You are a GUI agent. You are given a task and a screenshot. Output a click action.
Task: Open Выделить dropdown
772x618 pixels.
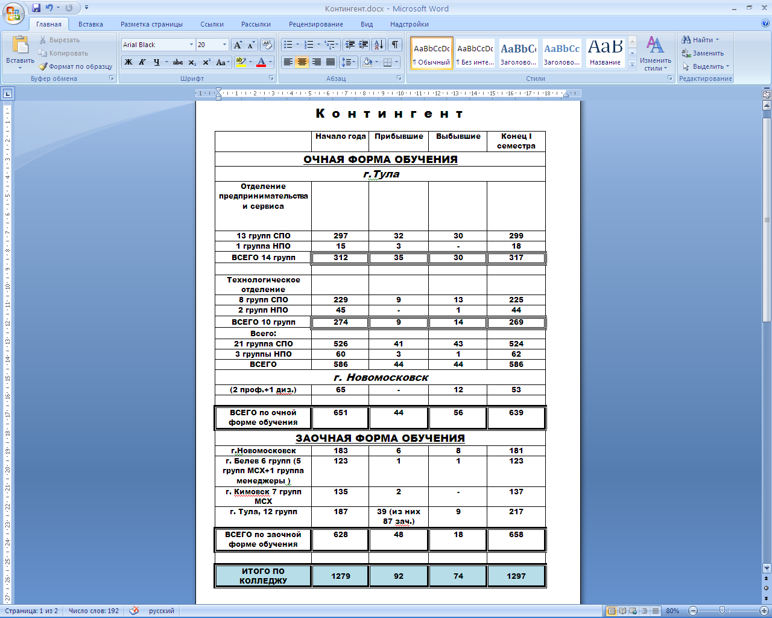click(706, 66)
